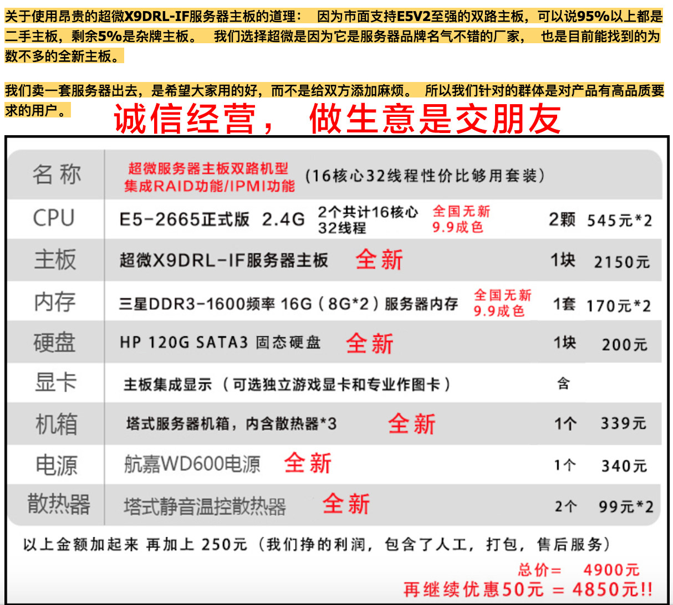Click '三星DDR3-1600频率 16G (8G*2) 服务器内存'
Viewport: 673px width, 605px height.
click(x=288, y=304)
